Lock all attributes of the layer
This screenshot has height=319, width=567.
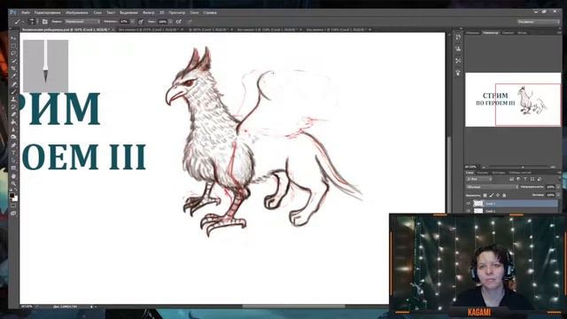[504, 195]
